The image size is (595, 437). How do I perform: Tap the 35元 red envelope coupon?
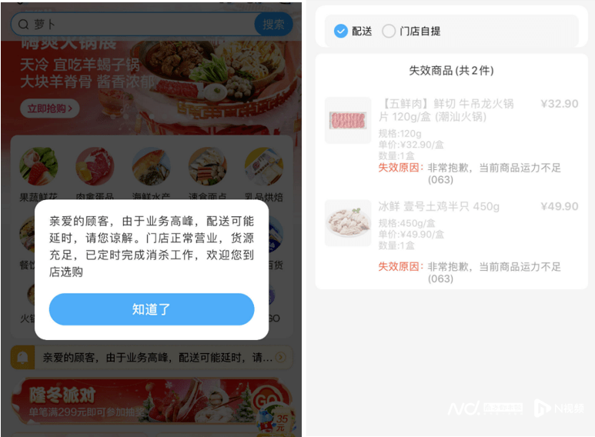click(x=276, y=420)
